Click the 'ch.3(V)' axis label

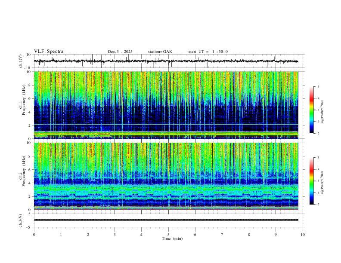pyautogui.click(x=21, y=220)
